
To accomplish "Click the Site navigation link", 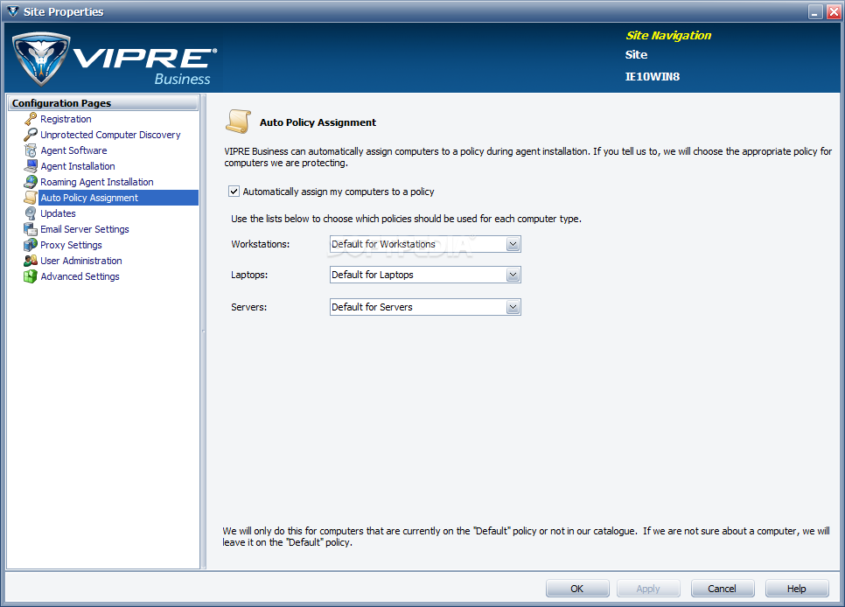I will tap(637, 55).
